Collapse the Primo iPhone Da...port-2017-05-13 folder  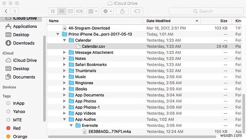pos(58,34)
